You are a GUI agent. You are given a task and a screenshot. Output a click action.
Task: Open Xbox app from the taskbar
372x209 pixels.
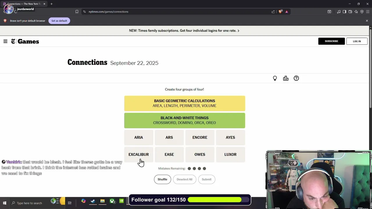click(x=112, y=201)
